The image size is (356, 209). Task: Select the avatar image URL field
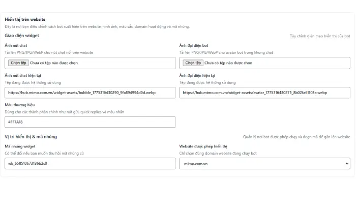[x=264, y=93]
